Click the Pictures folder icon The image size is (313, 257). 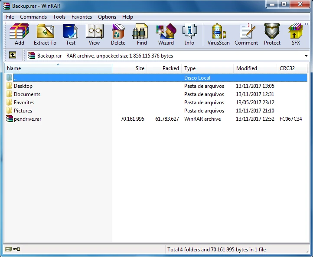click(9, 110)
